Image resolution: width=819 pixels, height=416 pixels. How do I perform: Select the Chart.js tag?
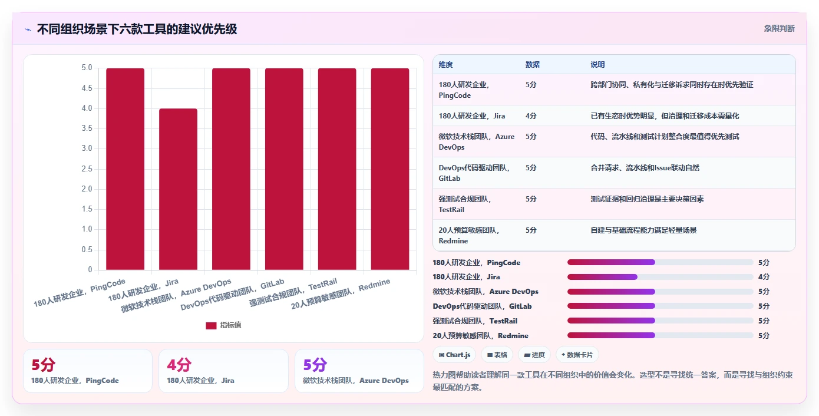pos(454,355)
